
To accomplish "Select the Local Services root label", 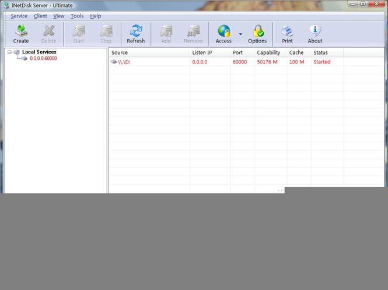I will pyautogui.click(x=39, y=52).
